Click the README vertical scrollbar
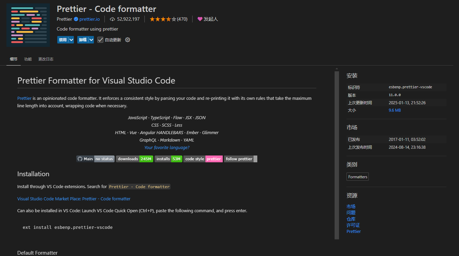 pos(337,155)
